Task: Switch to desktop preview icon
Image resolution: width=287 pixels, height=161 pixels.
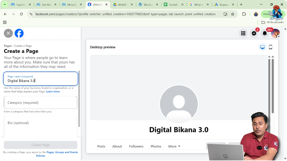Action: 262,47
